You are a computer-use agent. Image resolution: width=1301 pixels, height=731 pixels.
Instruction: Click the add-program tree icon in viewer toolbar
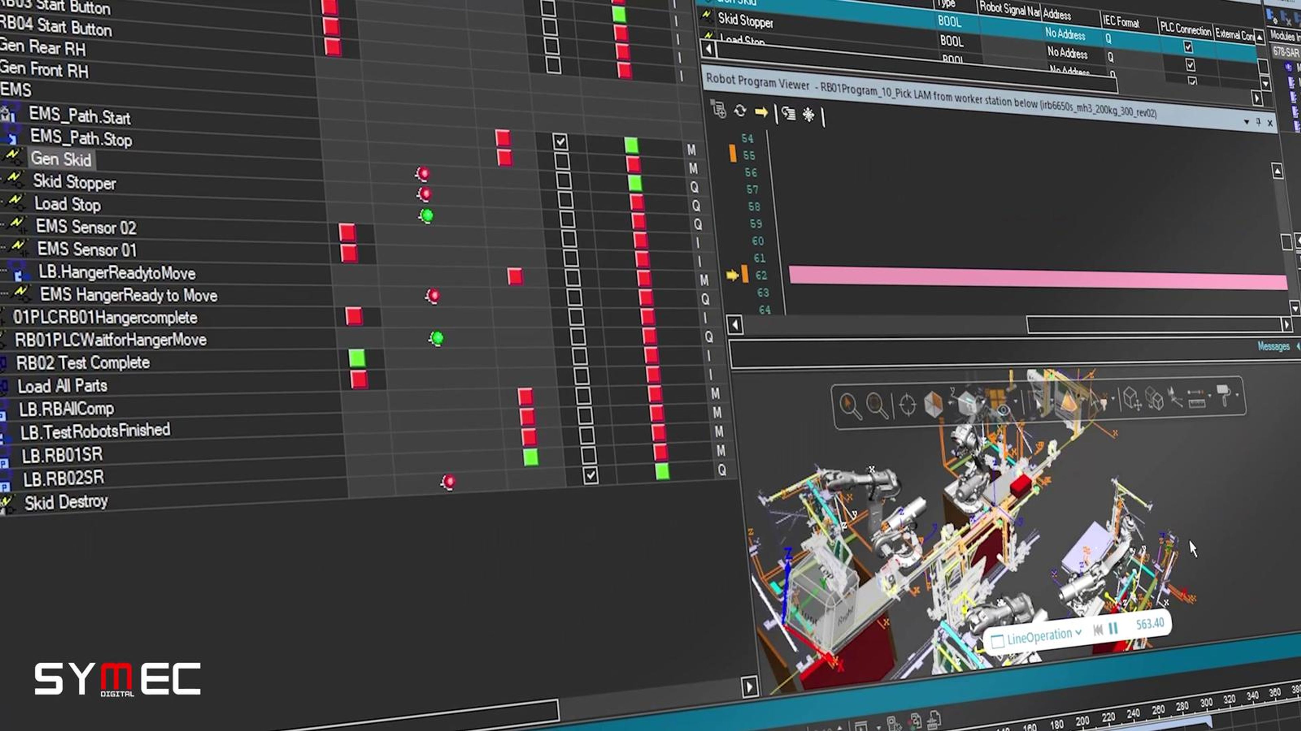point(718,109)
